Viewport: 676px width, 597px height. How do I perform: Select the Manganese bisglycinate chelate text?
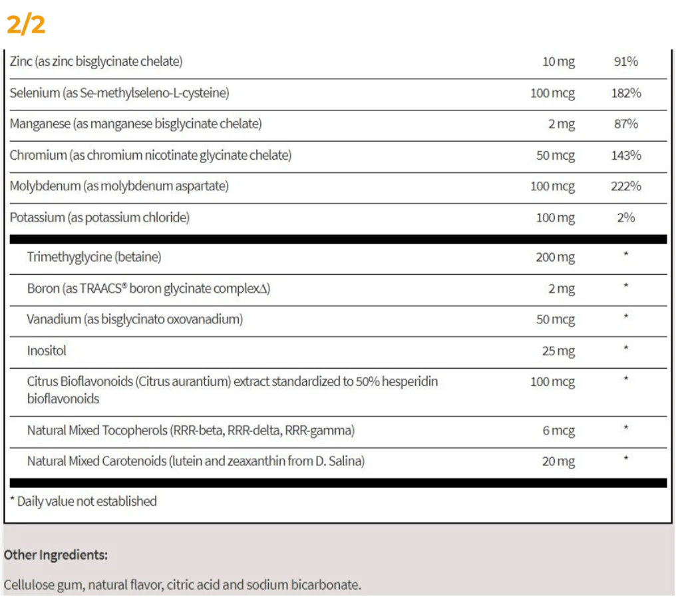(136, 124)
